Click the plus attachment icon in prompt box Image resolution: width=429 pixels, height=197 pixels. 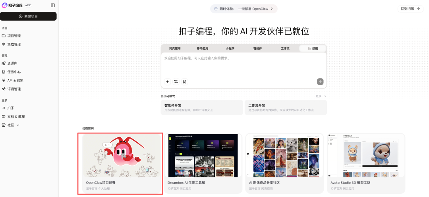click(167, 81)
